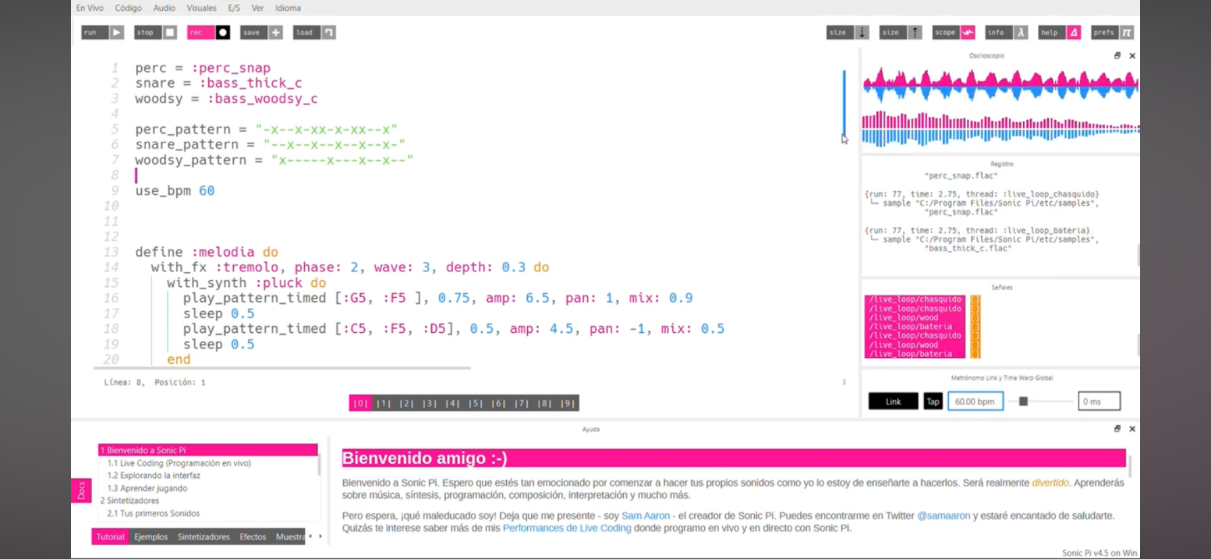Decrease text size with size down button
This screenshot has height=559, width=1211.
pos(847,32)
